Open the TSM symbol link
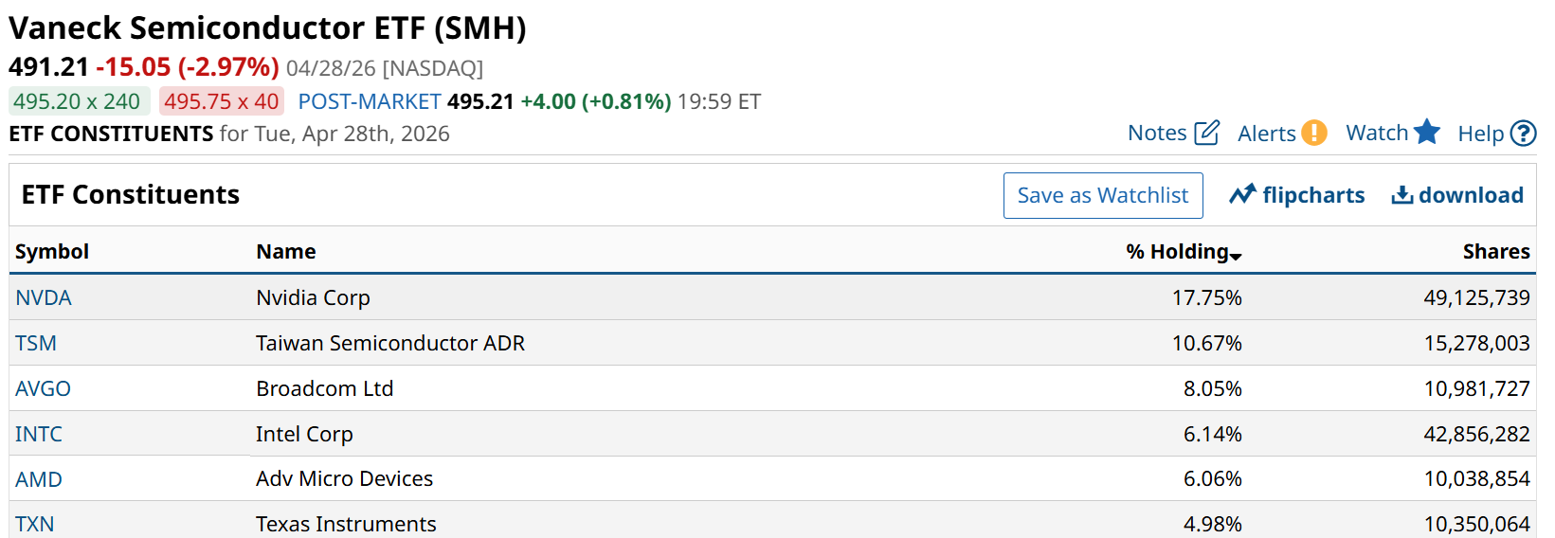The image size is (1555, 538). (x=36, y=343)
